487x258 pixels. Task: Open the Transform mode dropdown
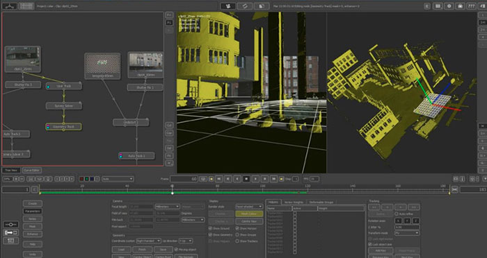pyautogui.click(x=407, y=233)
